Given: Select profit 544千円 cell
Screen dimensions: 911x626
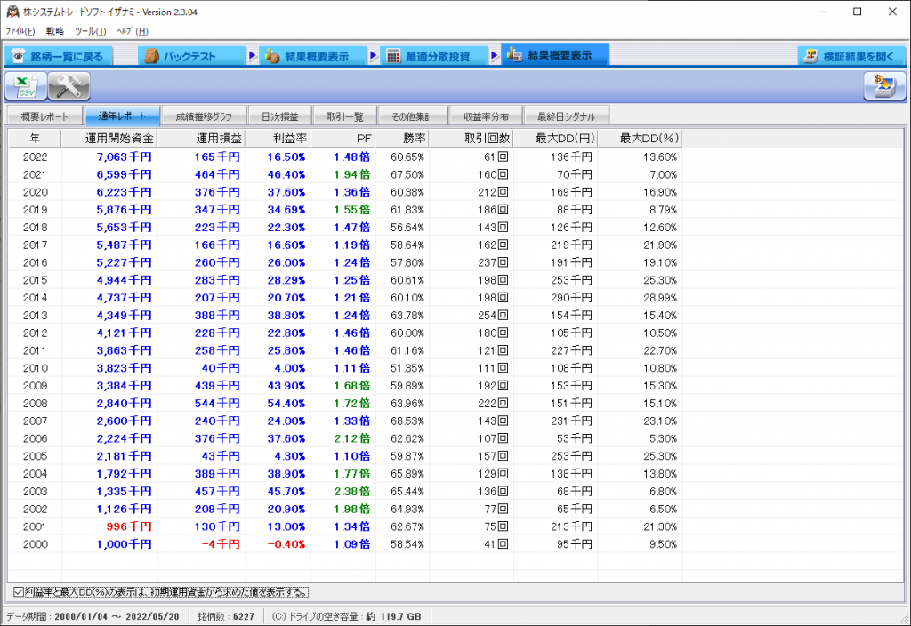Looking at the screenshot, I should tap(201, 403).
